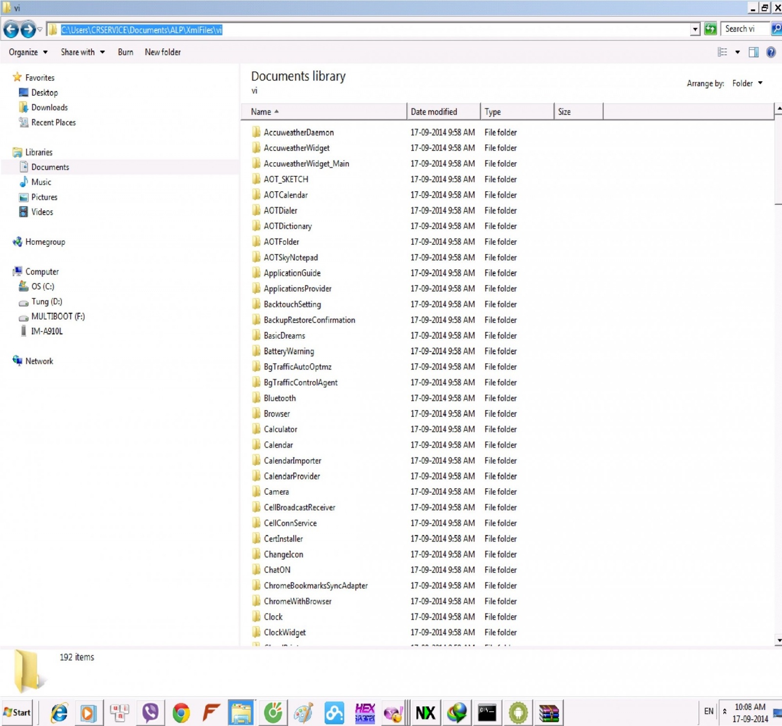Create a New folder from toolbar

[163, 52]
